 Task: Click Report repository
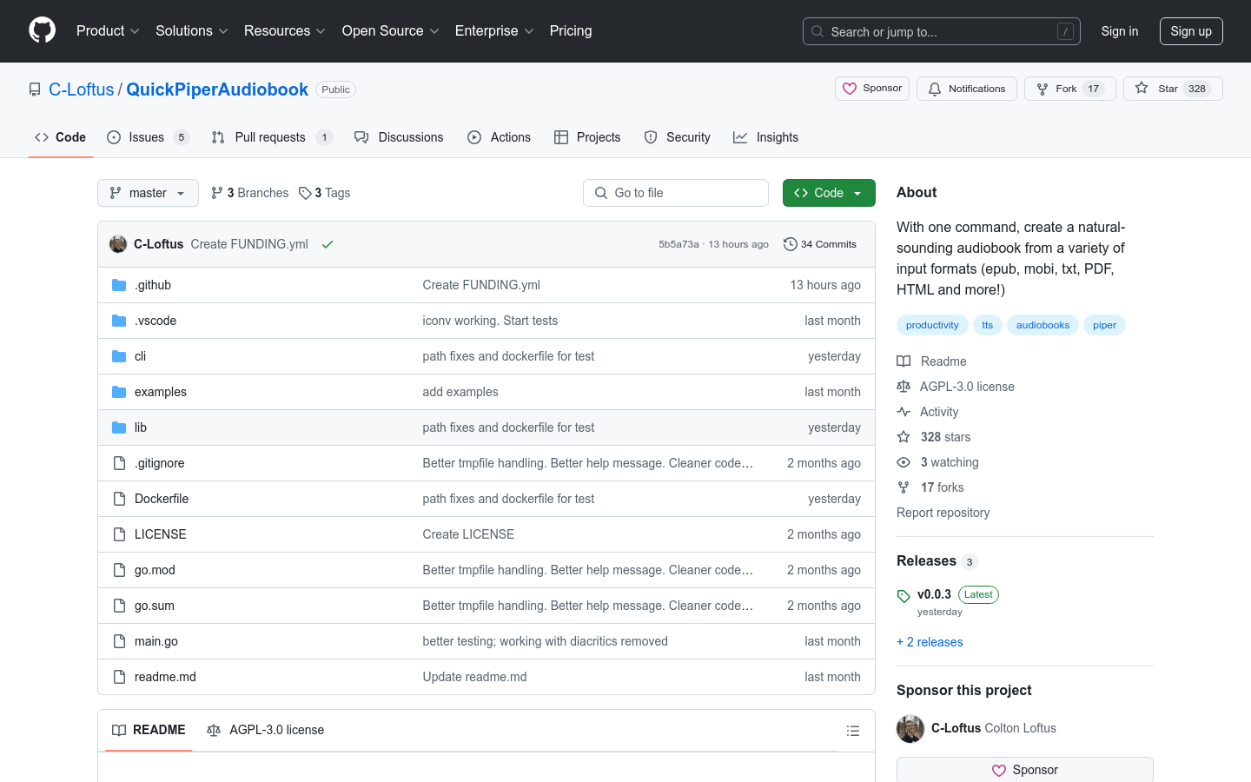coord(943,513)
